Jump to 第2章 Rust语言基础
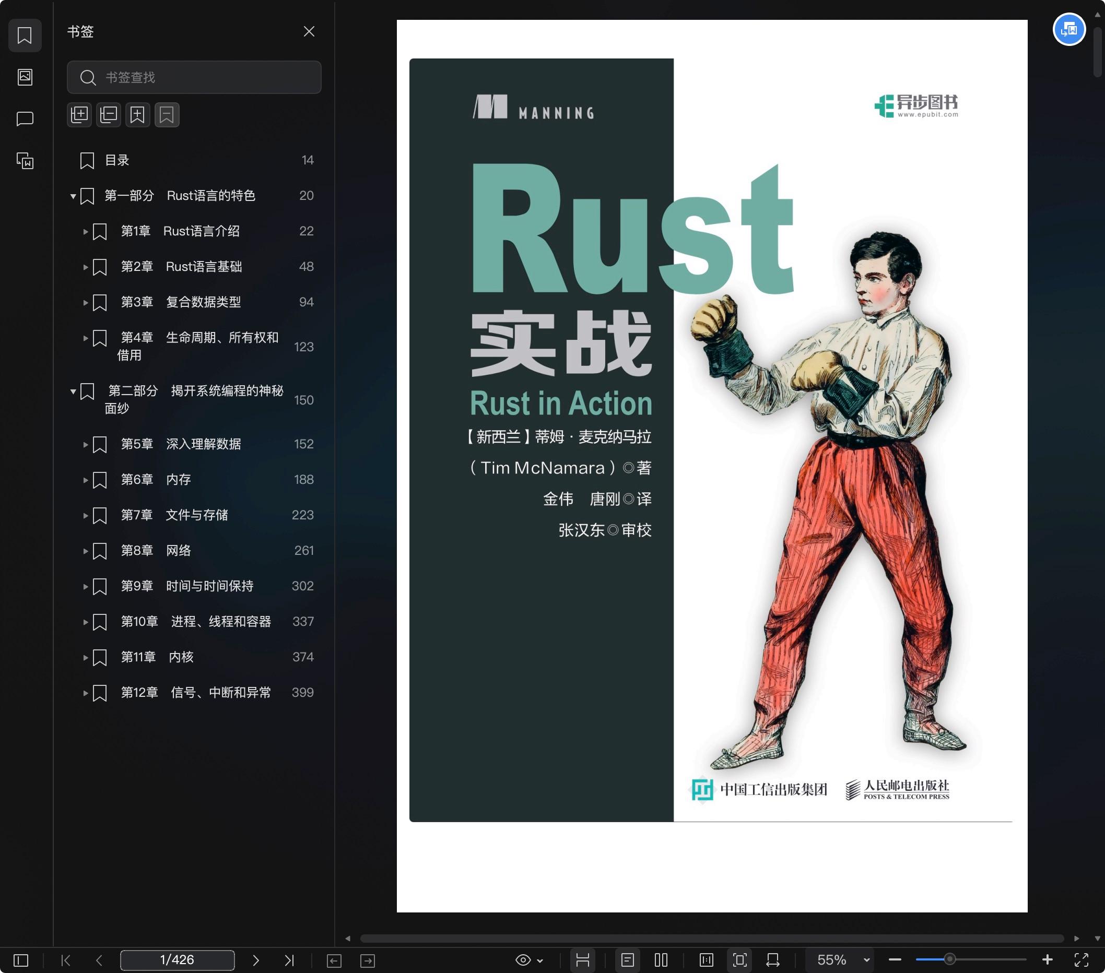 tap(181, 267)
